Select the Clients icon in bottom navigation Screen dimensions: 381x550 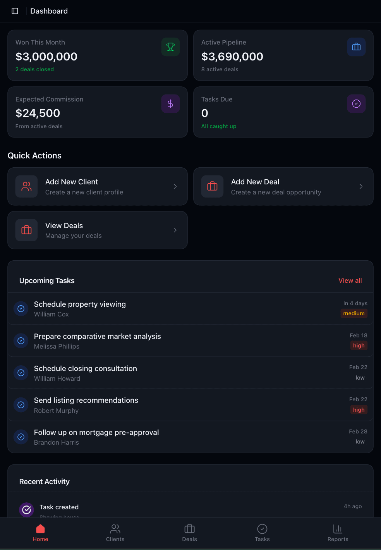115,533
